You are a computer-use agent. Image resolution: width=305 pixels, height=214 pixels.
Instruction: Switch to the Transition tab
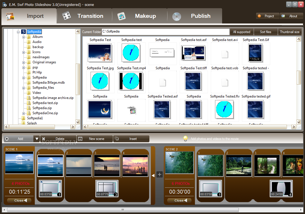[x=84, y=16]
